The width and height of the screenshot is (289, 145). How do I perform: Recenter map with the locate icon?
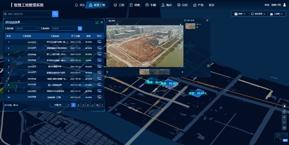(284, 112)
